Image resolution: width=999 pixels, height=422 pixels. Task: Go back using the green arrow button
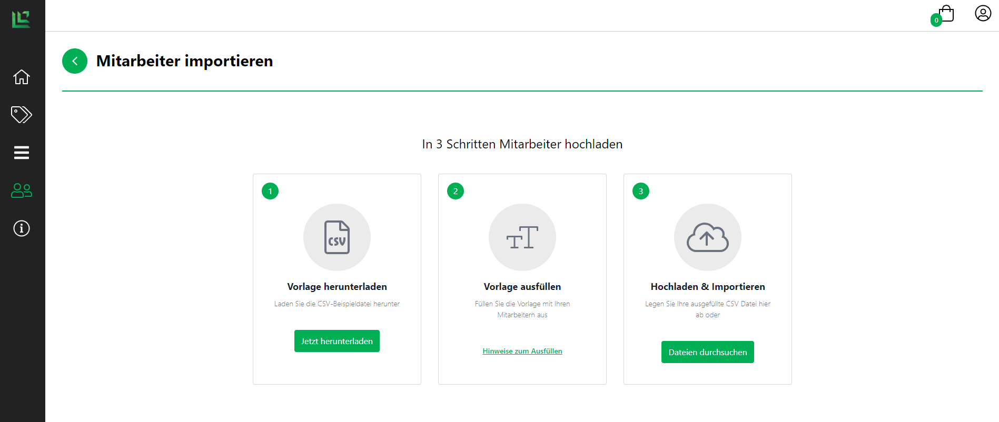click(75, 61)
